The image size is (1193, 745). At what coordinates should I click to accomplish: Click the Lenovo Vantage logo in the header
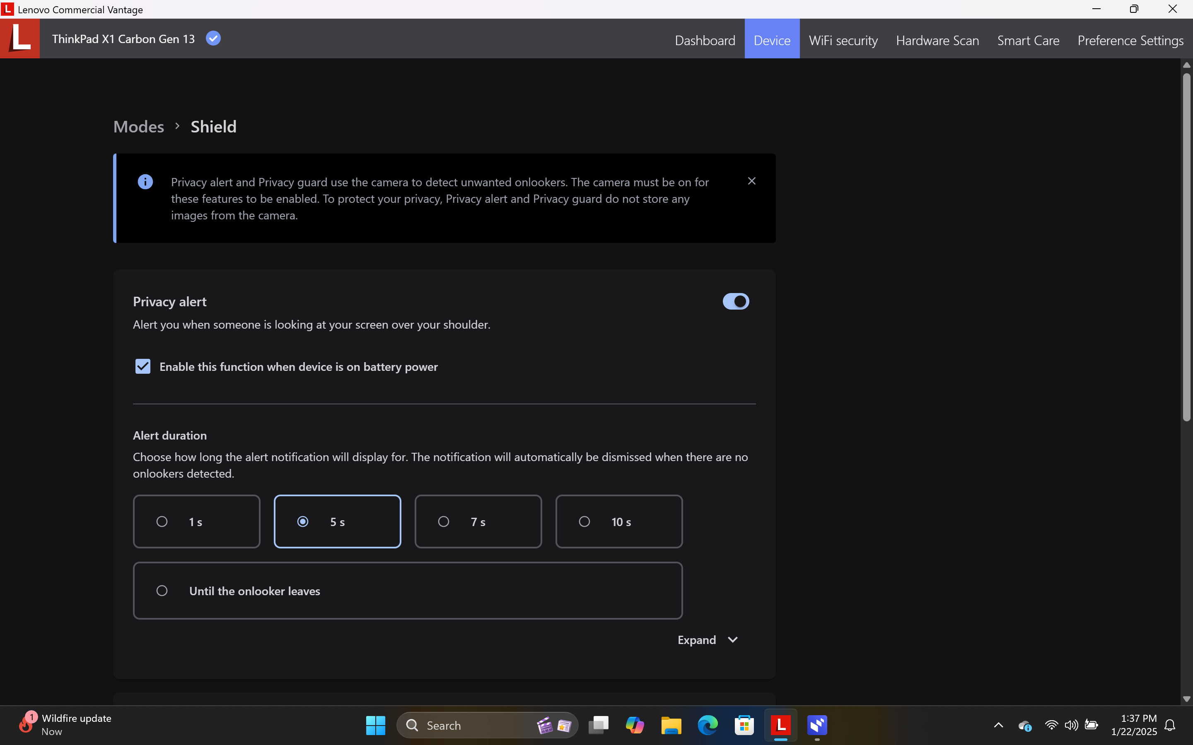pos(20,38)
